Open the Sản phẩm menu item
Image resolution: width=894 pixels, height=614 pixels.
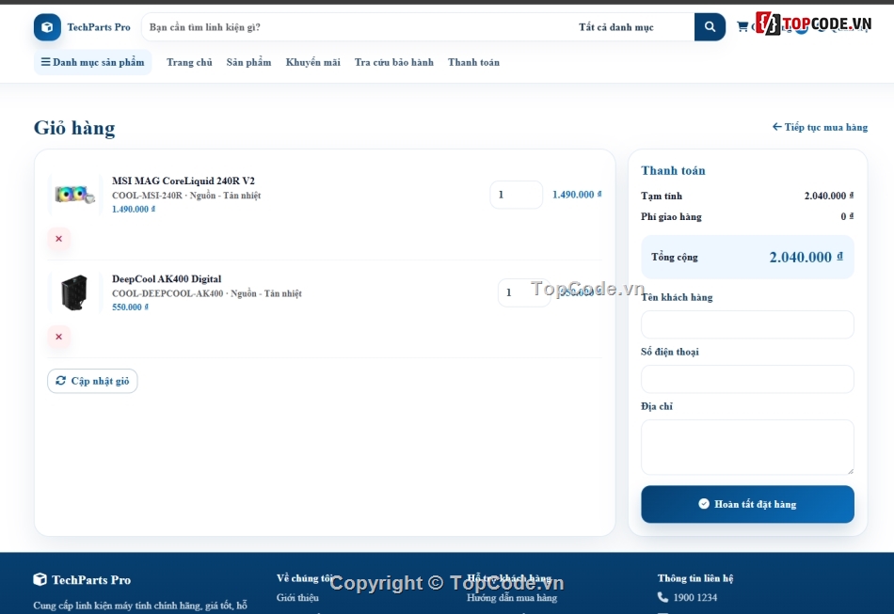tap(248, 62)
